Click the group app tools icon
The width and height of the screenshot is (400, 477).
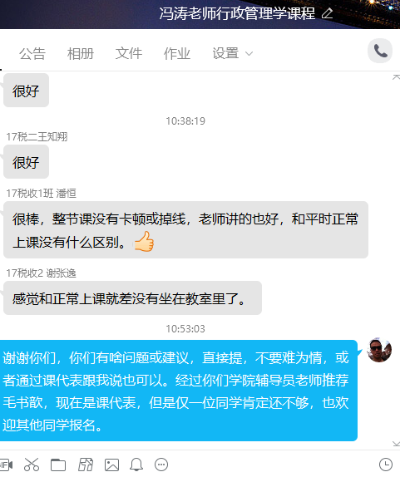click(x=86, y=465)
